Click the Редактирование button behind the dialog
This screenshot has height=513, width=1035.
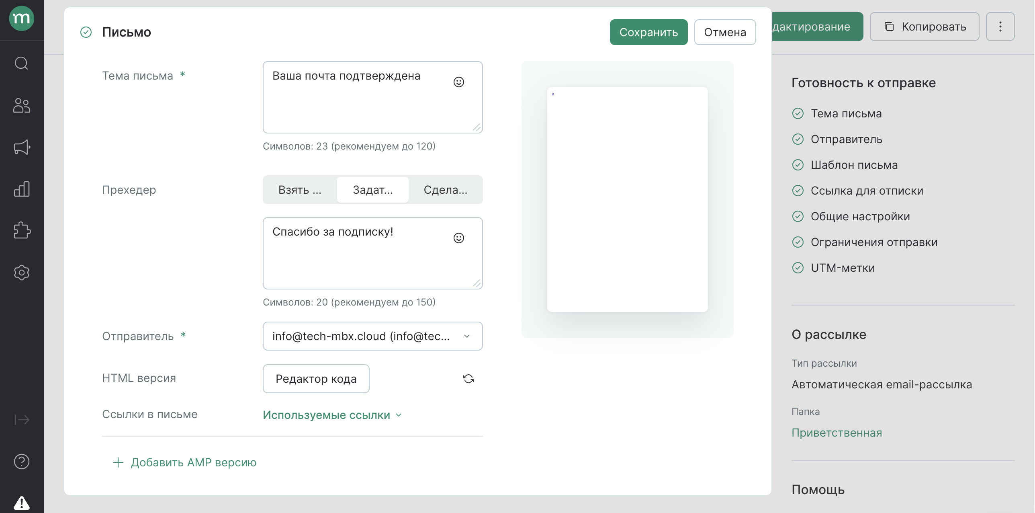(817, 27)
